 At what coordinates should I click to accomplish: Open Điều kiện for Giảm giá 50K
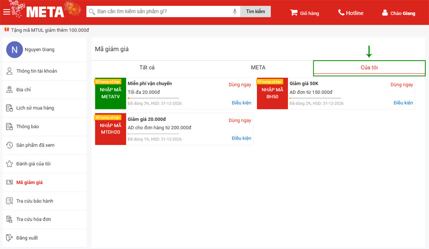(x=403, y=103)
